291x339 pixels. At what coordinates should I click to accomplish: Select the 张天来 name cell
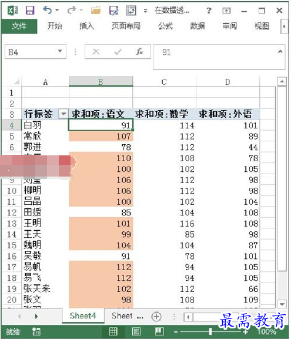[x=45, y=288]
